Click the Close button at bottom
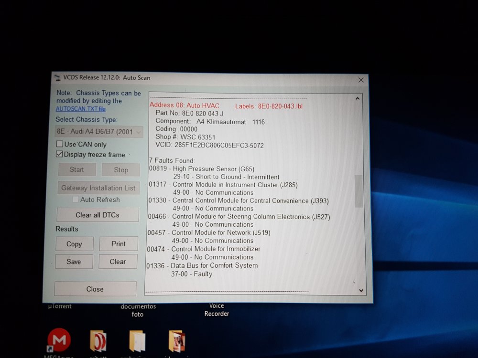Viewport: 478px width, 358px height. point(95,289)
